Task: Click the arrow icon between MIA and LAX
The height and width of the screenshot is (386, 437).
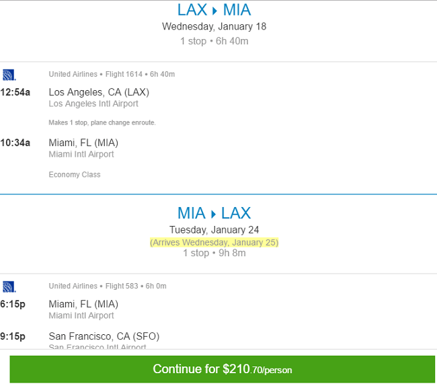Action: click(214, 214)
